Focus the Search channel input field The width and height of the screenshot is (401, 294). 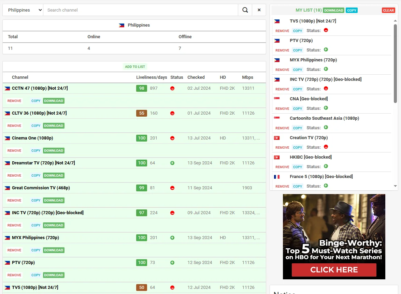pos(141,10)
